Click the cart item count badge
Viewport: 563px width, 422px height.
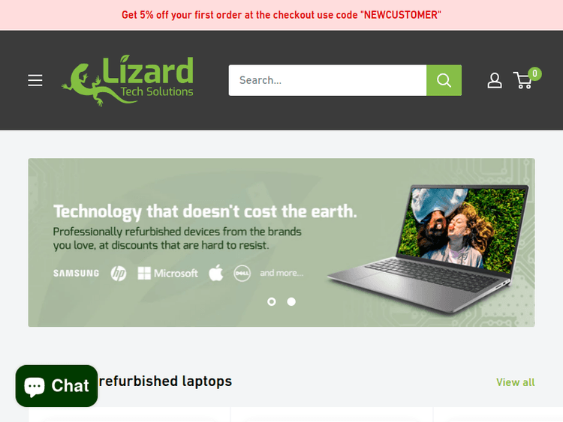click(x=534, y=74)
